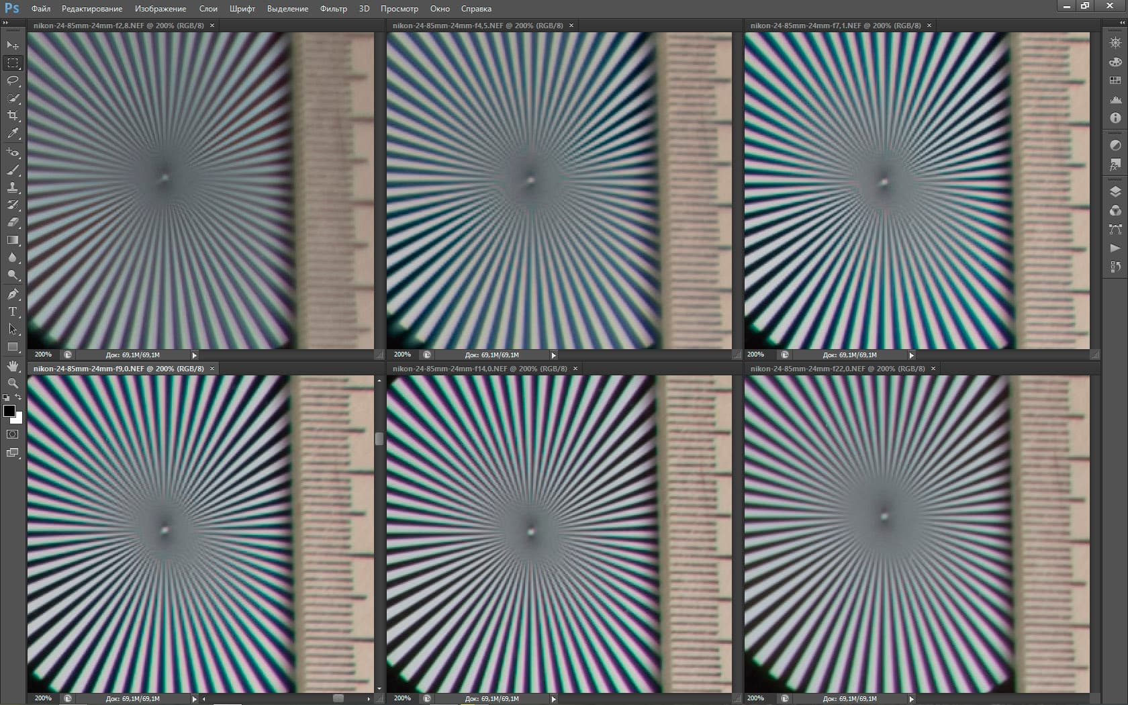Open the Channels panel icon
Viewport: 1128px width, 705px height.
pos(1115,210)
